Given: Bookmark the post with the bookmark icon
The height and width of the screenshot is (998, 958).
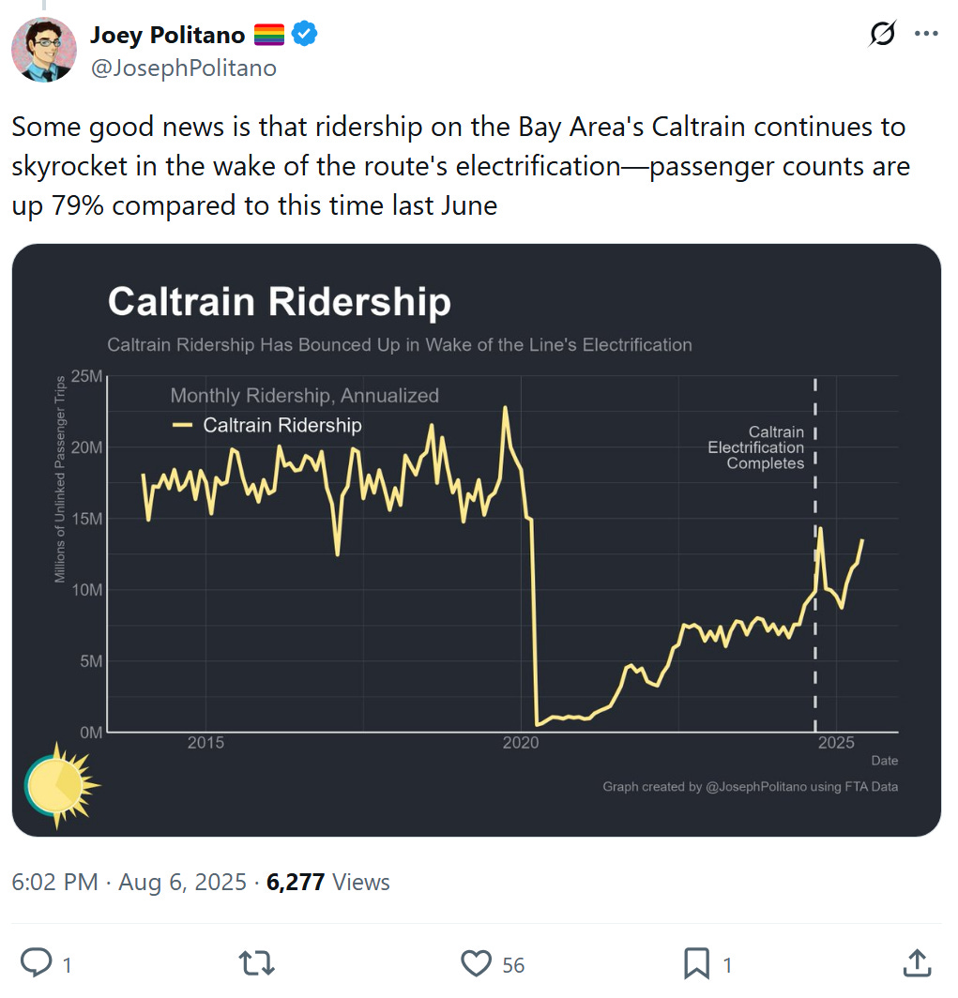Looking at the screenshot, I should [x=696, y=963].
